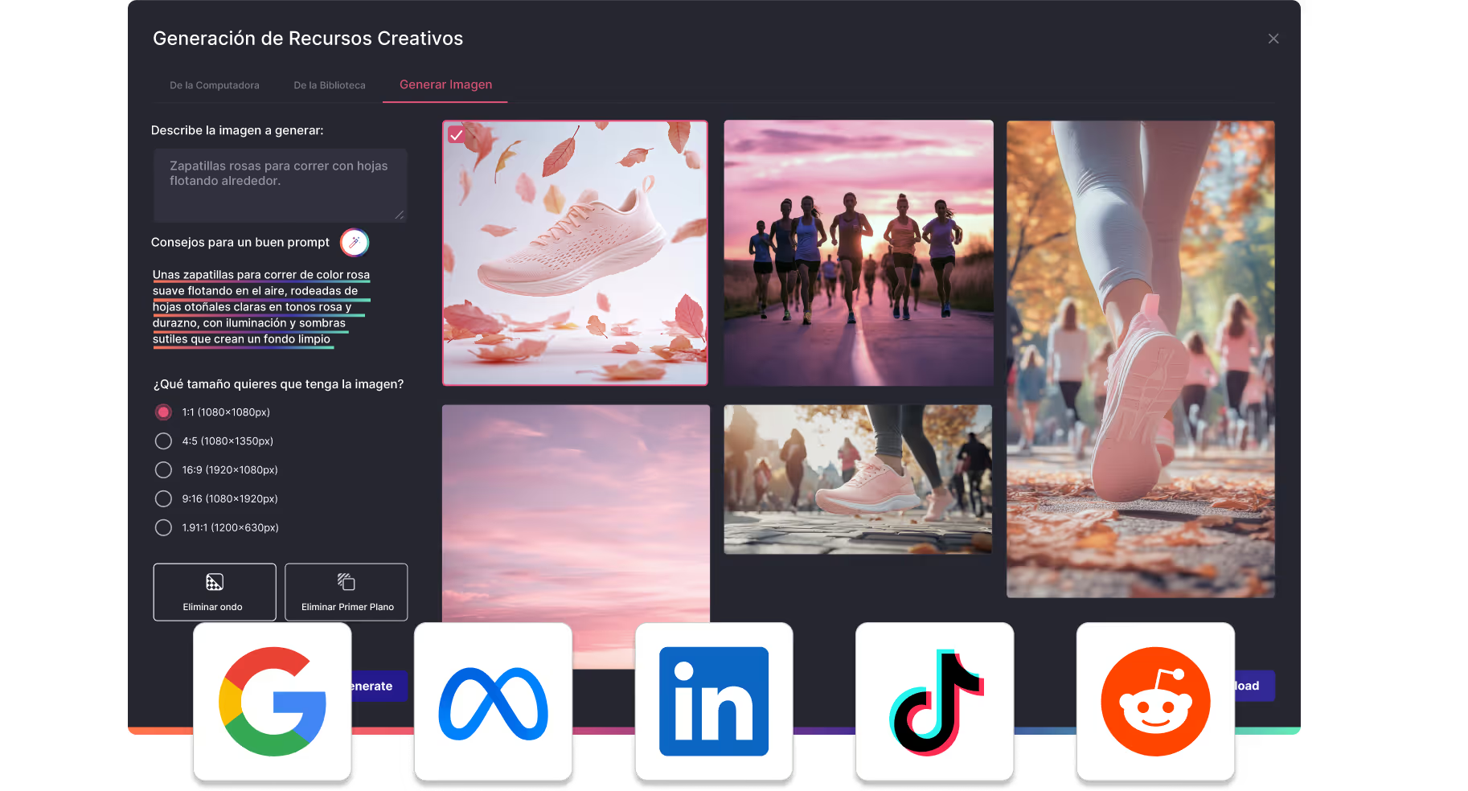The image size is (1468, 791).
Task: Click the magic wand prompt tips icon
Action: tap(354, 242)
